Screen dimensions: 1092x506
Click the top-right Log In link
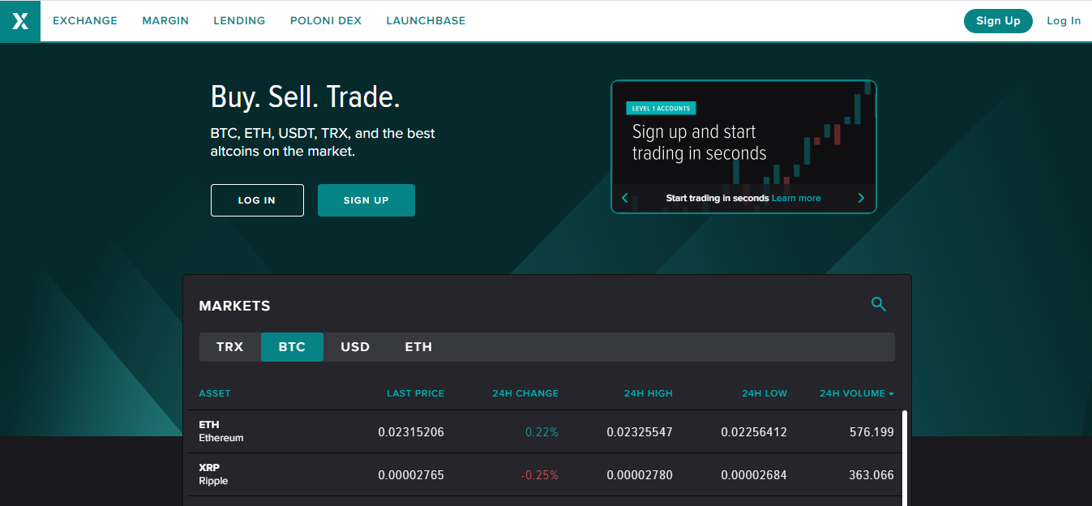[1064, 21]
